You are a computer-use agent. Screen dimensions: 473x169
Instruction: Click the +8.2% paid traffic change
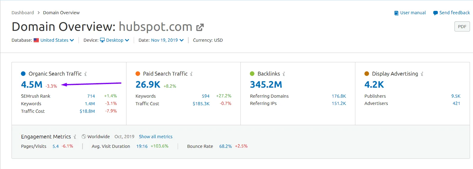coord(170,86)
